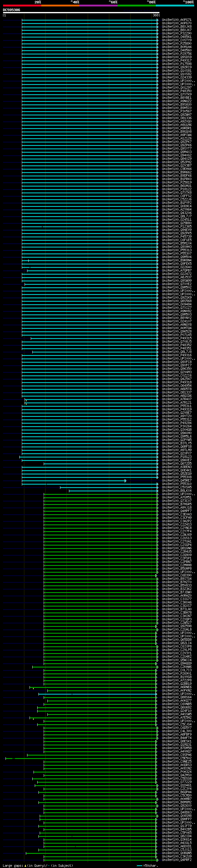Select the UniRef100_C2TUA1 label
The image size is (197, 868).
[x=177, y=541]
